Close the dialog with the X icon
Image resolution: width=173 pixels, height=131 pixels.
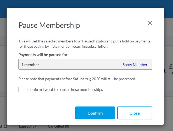click(x=150, y=23)
